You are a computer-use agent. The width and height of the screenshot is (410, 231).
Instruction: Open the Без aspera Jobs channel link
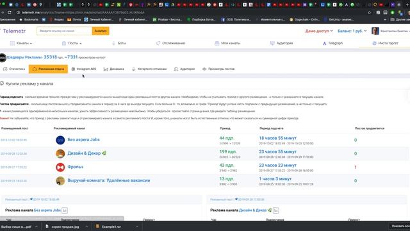pyautogui.click(x=83, y=140)
